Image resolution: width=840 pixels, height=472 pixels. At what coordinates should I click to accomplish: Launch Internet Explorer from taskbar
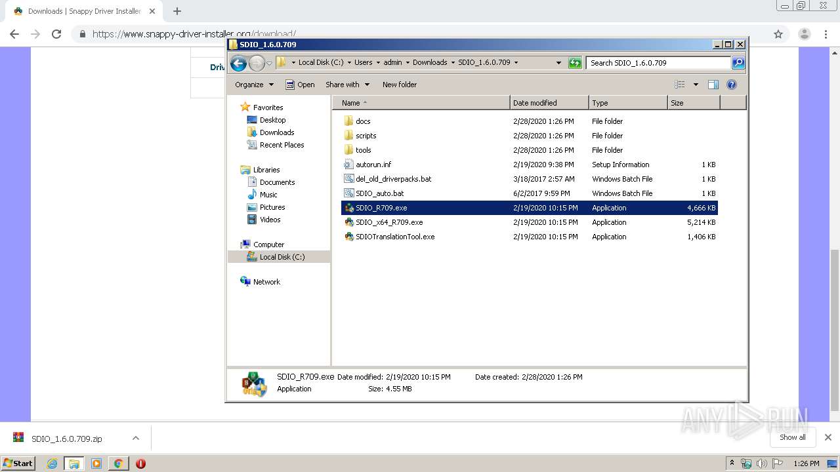point(52,463)
